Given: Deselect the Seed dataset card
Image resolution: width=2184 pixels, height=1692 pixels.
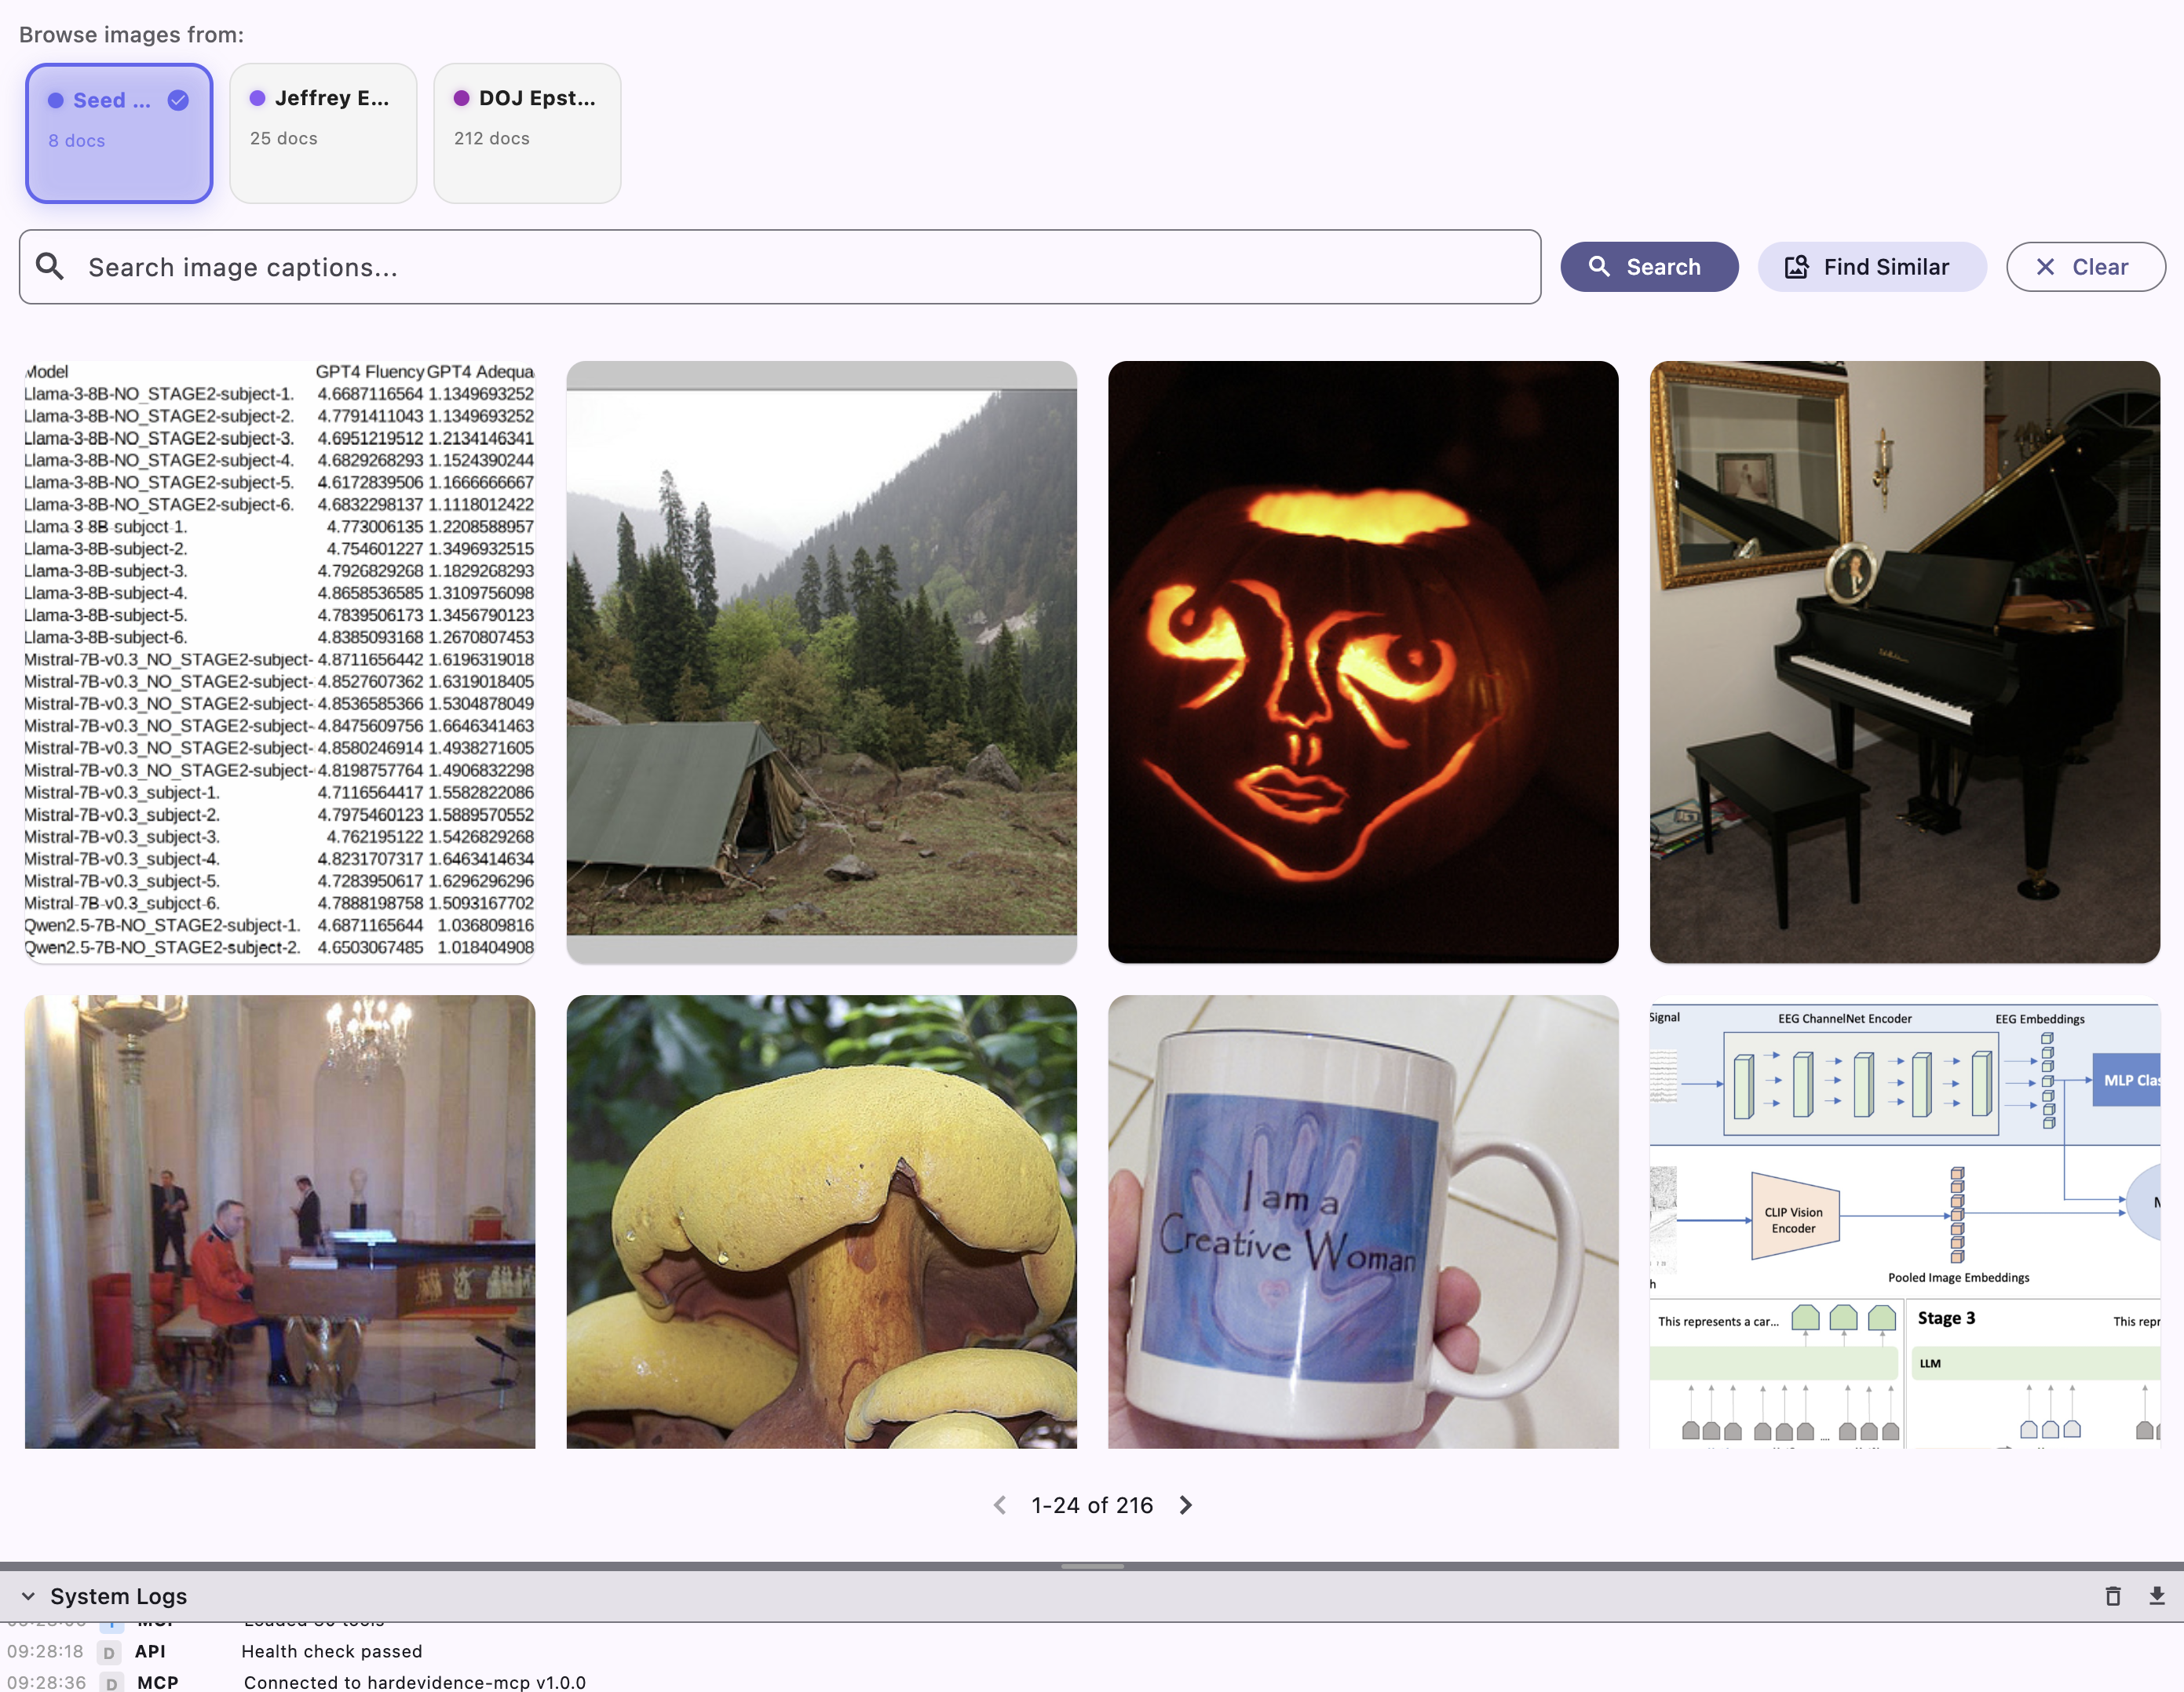Looking at the screenshot, I should tap(118, 133).
